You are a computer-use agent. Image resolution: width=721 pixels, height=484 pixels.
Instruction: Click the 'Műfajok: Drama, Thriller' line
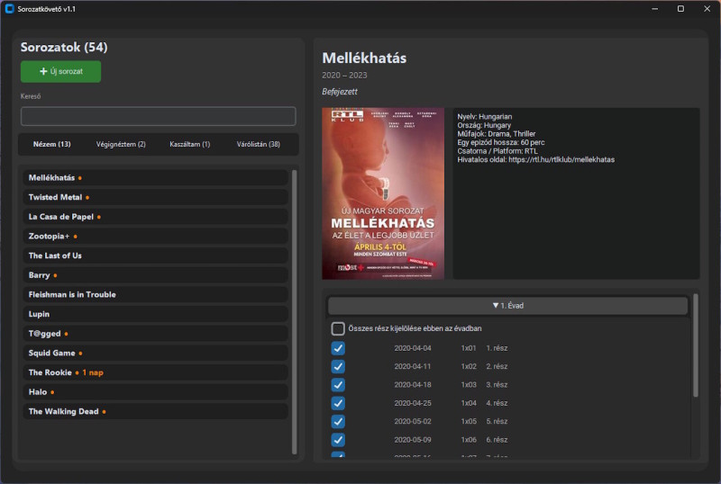tap(497, 134)
